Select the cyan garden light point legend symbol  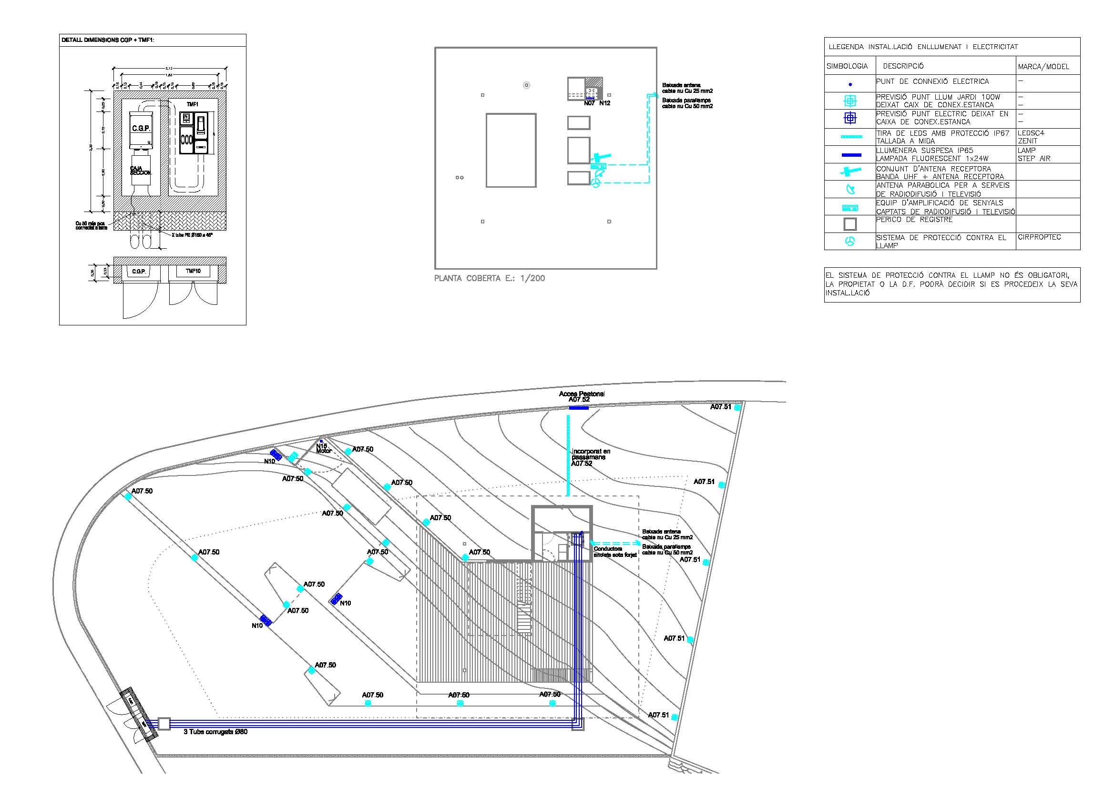coord(850,101)
